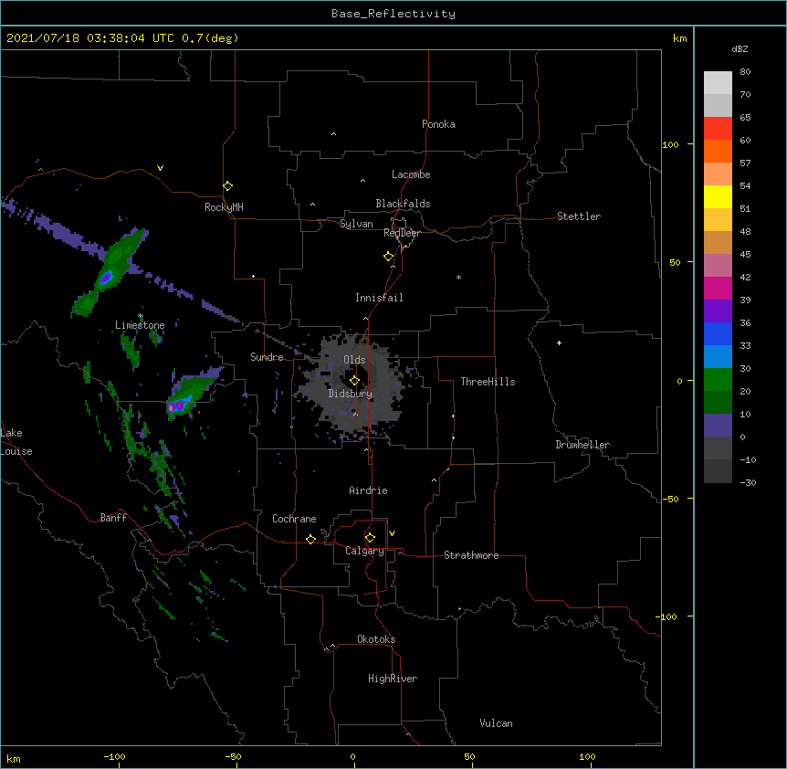The width and height of the screenshot is (787, 769).
Task: Click the Okotoks label
Action: (376, 639)
